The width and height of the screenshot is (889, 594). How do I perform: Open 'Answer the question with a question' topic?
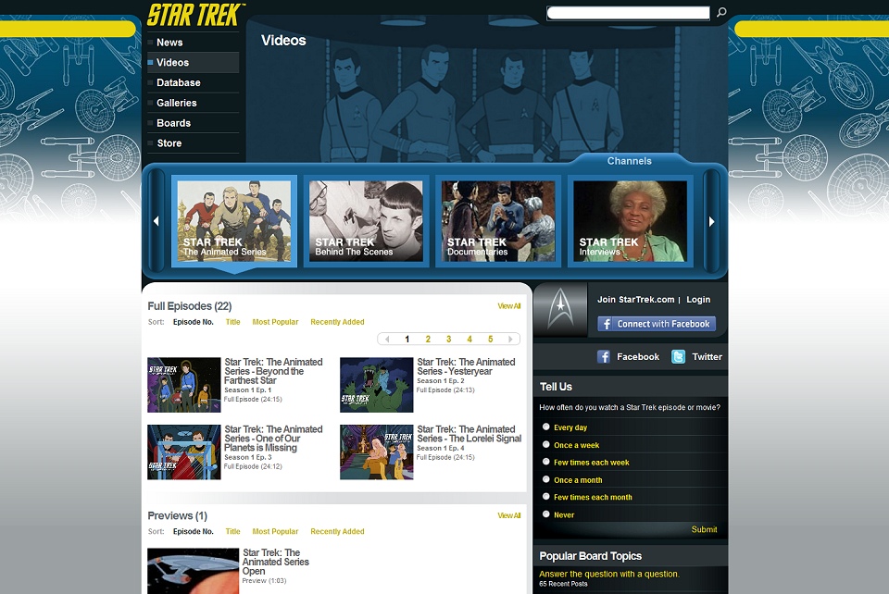(609, 575)
